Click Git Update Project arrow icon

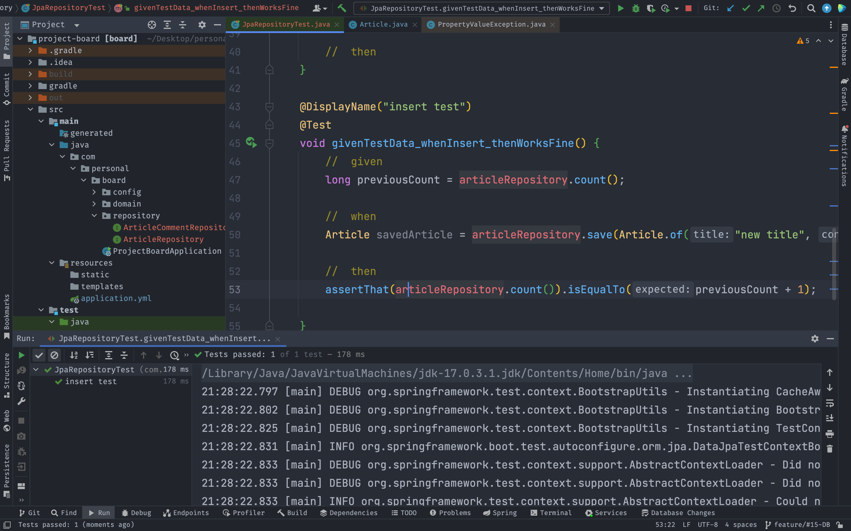[730, 8]
